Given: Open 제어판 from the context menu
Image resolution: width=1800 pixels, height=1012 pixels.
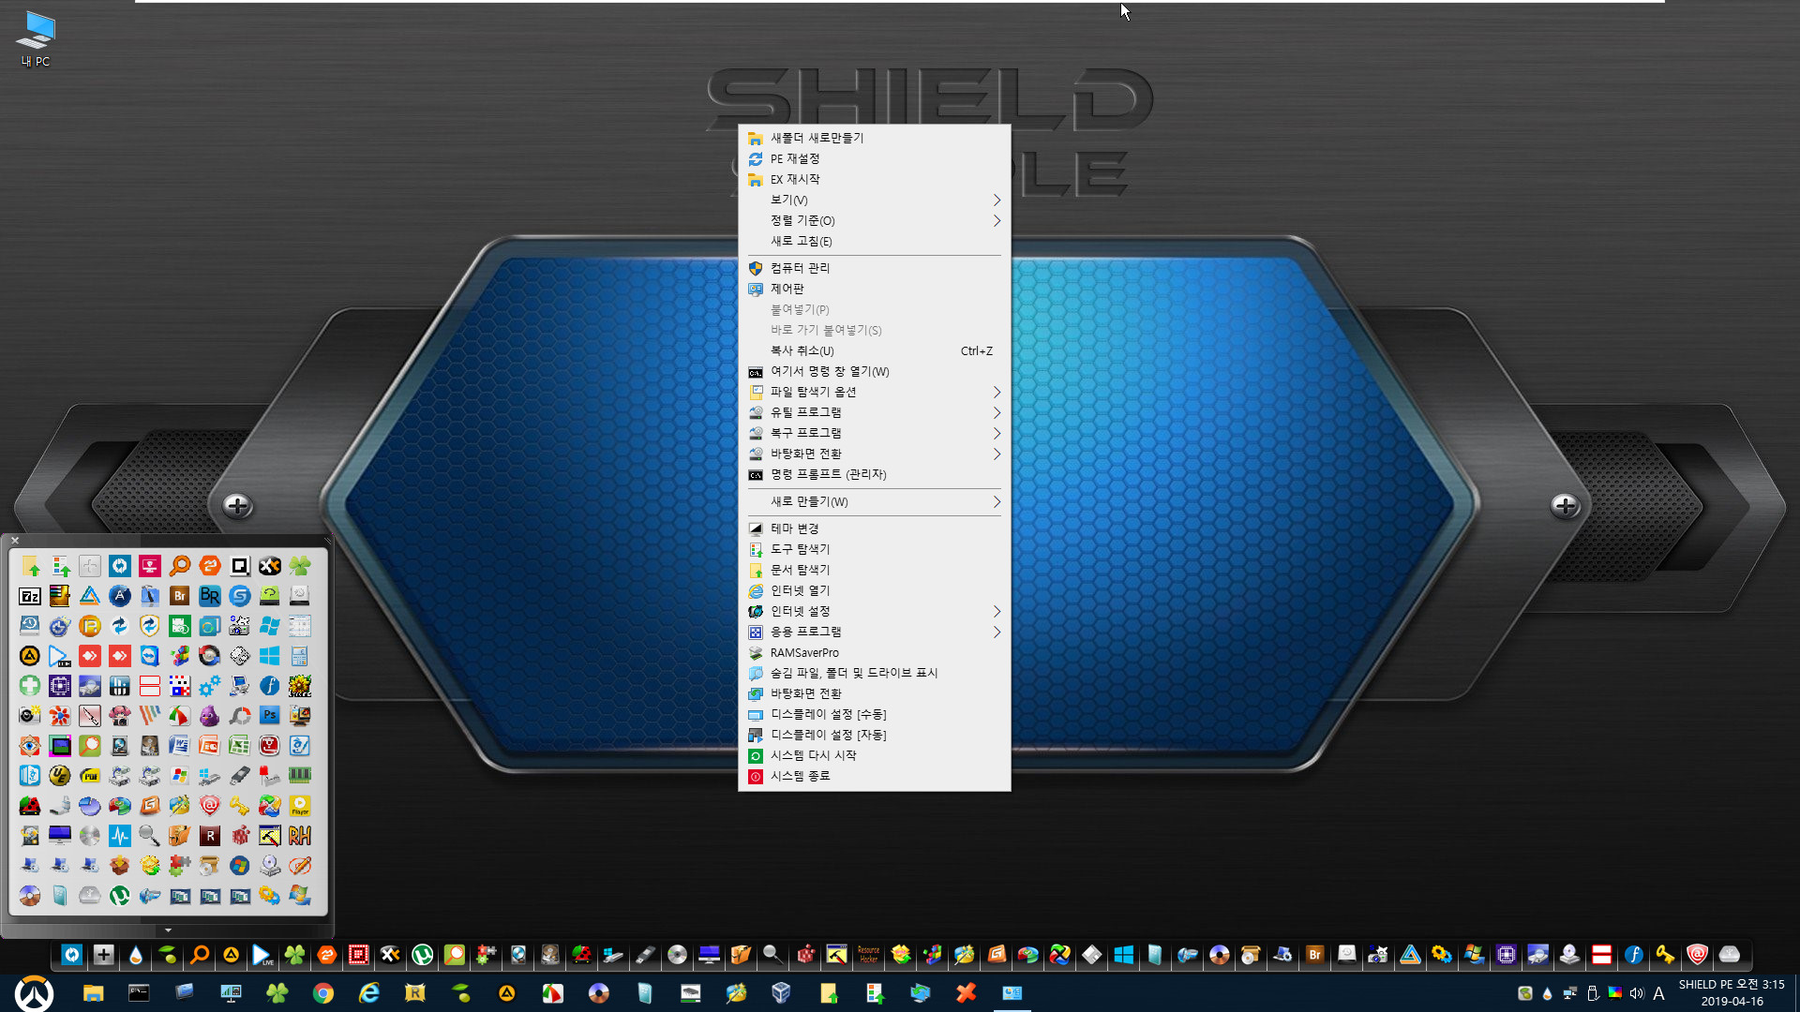Looking at the screenshot, I should click(x=875, y=289).
